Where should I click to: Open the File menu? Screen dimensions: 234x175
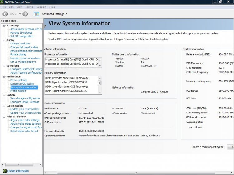4,7
